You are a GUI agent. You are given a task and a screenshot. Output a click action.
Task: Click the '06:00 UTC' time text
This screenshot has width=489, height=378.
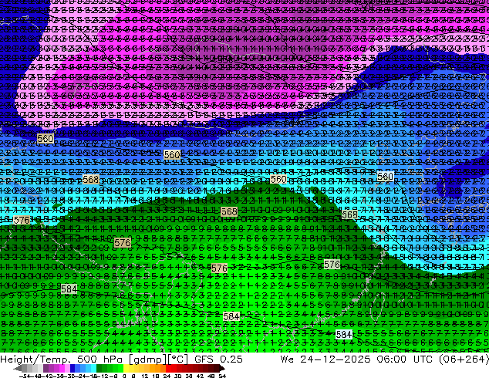[x=406, y=359]
